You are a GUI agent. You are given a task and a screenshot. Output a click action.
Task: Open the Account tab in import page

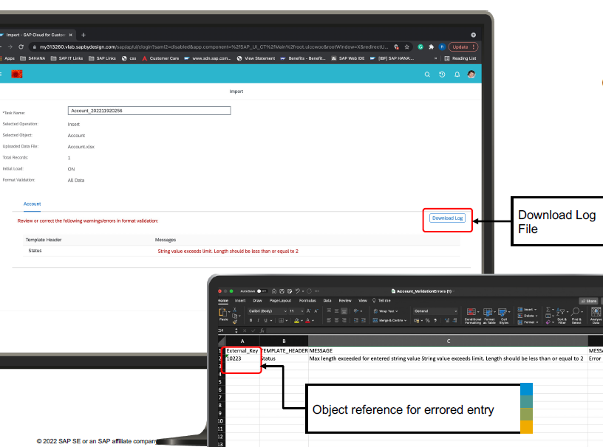pyautogui.click(x=32, y=204)
